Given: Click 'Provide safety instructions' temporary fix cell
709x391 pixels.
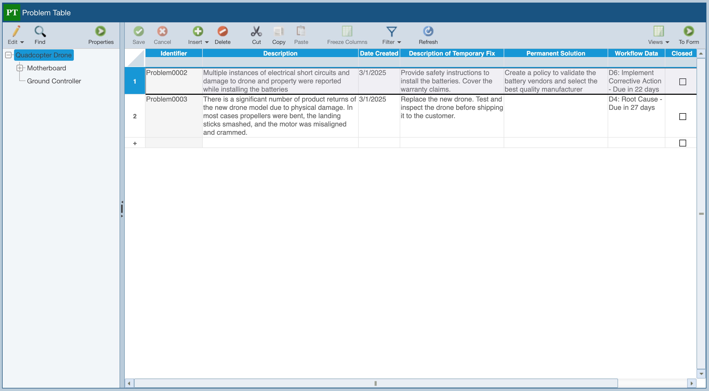Looking at the screenshot, I should pos(452,81).
